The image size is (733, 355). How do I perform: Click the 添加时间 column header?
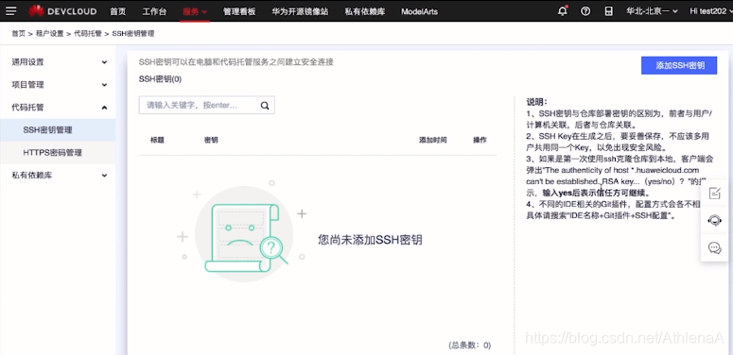point(433,140)
